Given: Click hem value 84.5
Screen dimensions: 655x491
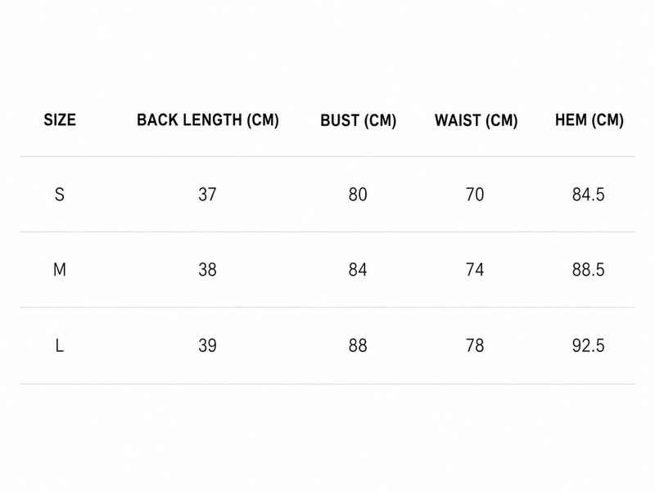Looking at the screenshot, I should 588,195.
